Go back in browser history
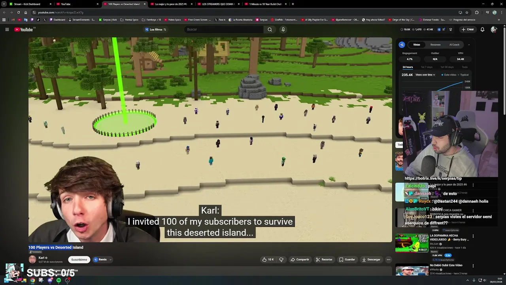The image size is (506, 285). coord(4,12)
